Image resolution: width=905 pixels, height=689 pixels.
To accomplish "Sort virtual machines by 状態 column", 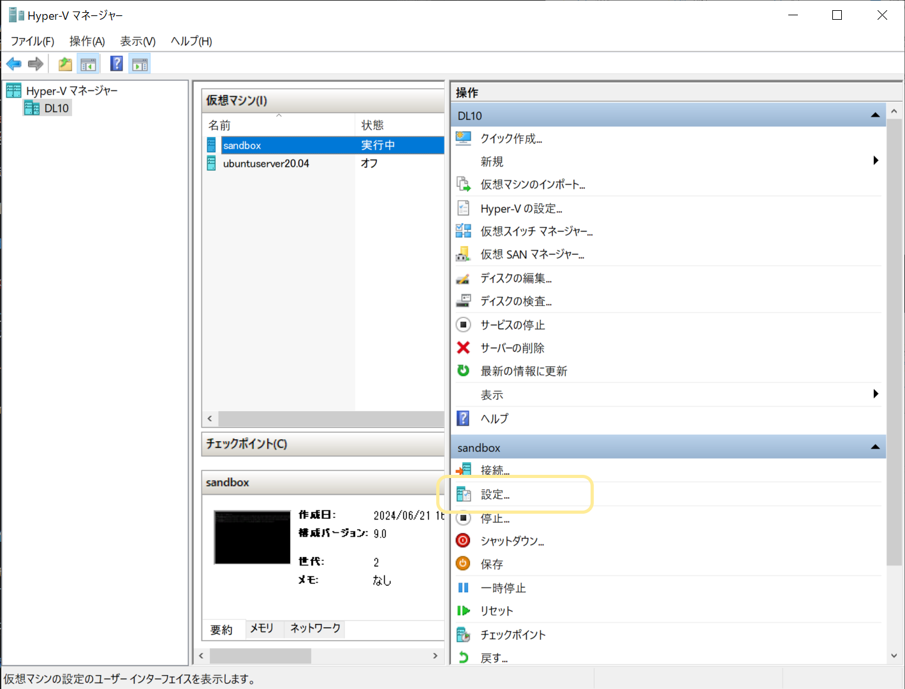I will (x=400, y=125).
